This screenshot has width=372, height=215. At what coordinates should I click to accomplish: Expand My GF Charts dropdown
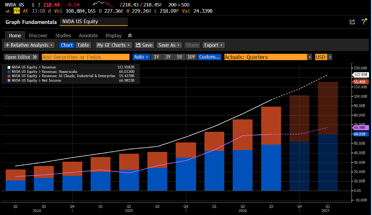pyautogui.click(x=113, y=45)
